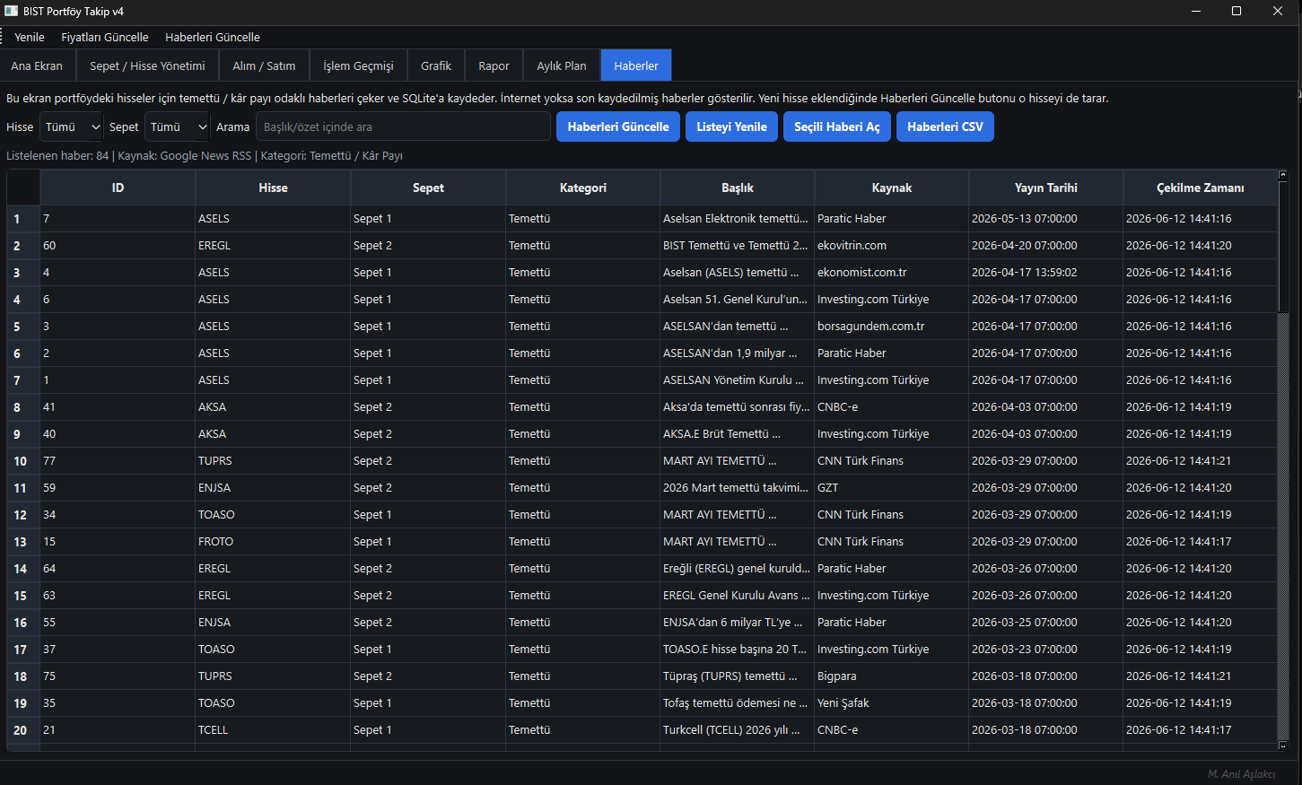Sort by the ID column header
This screenshot has width=1302, height=785.
pos(118,188)
